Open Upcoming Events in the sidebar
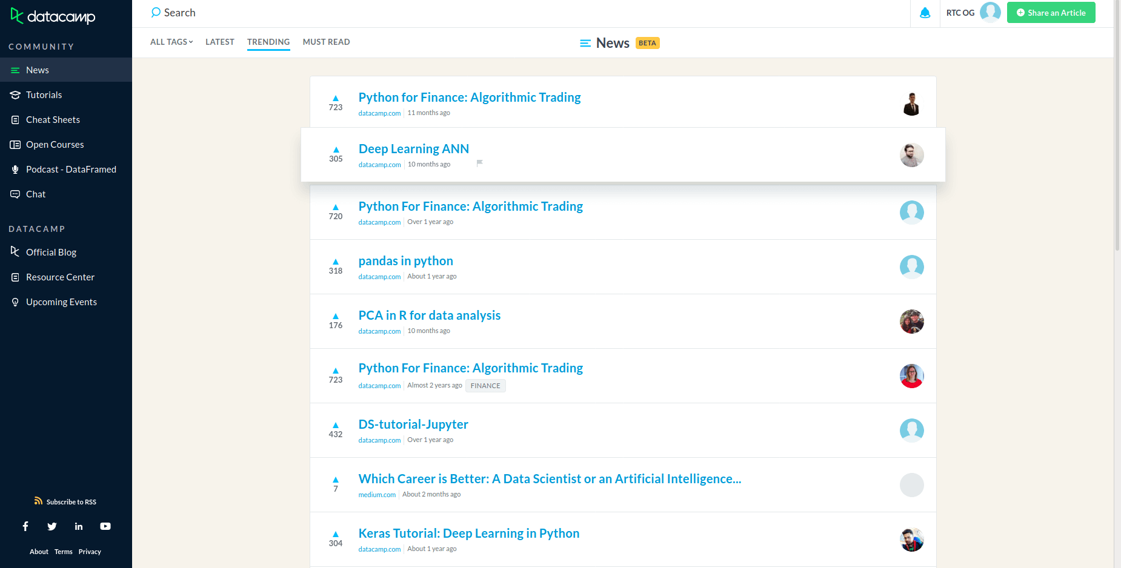The image size is (1121, 568). click(66, 302)
